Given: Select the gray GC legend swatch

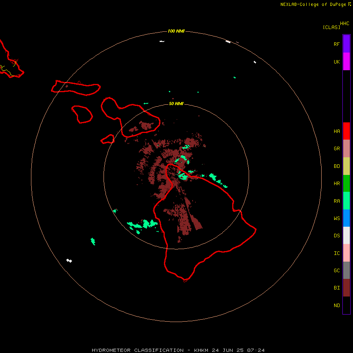Looking at the screenshot, I should click(346, 270).
